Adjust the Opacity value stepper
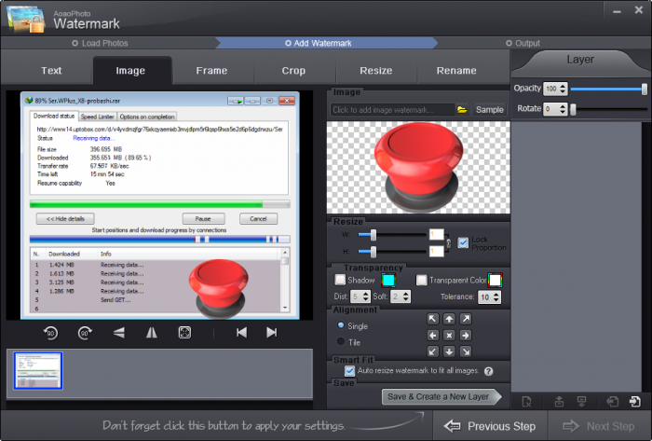Screen dimensions: 652x441 pos(563,89)
